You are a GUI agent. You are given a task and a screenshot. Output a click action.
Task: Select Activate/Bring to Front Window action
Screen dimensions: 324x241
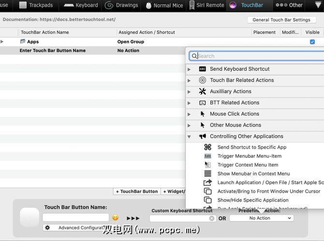268,191
